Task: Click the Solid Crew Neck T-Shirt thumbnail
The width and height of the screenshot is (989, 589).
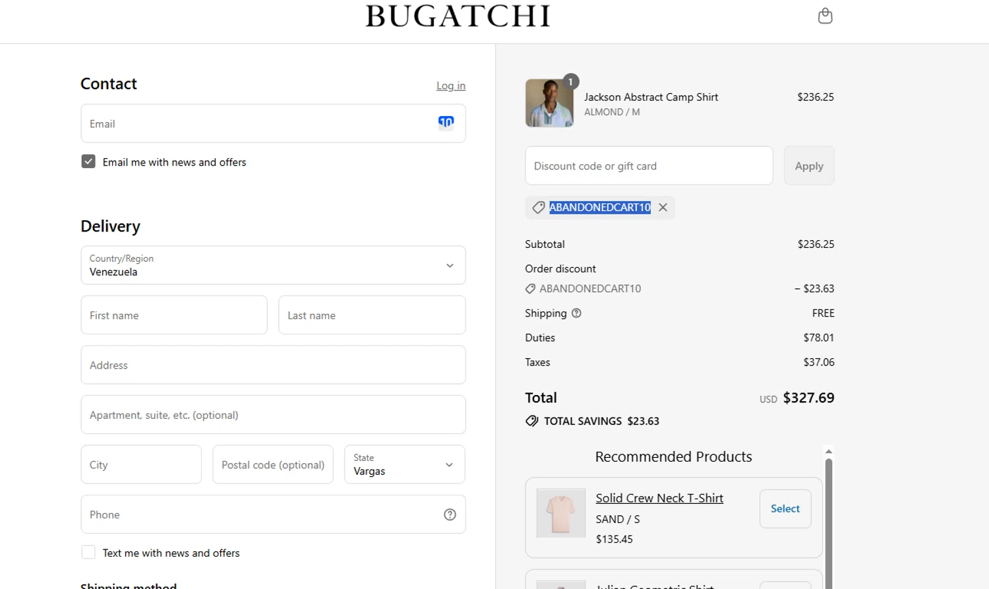Action: coord(561,513)
